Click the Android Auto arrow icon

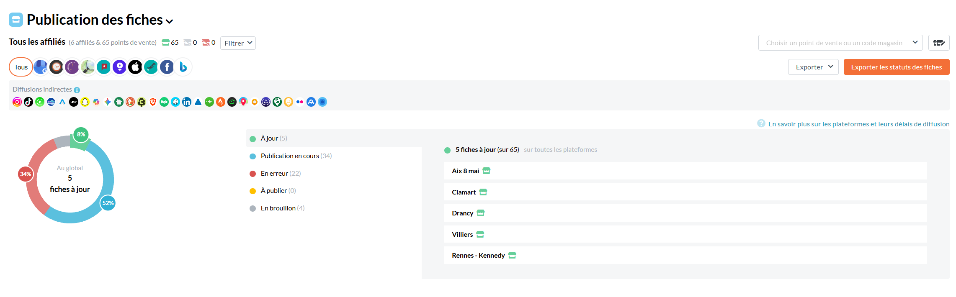click(x=62, y=102)
